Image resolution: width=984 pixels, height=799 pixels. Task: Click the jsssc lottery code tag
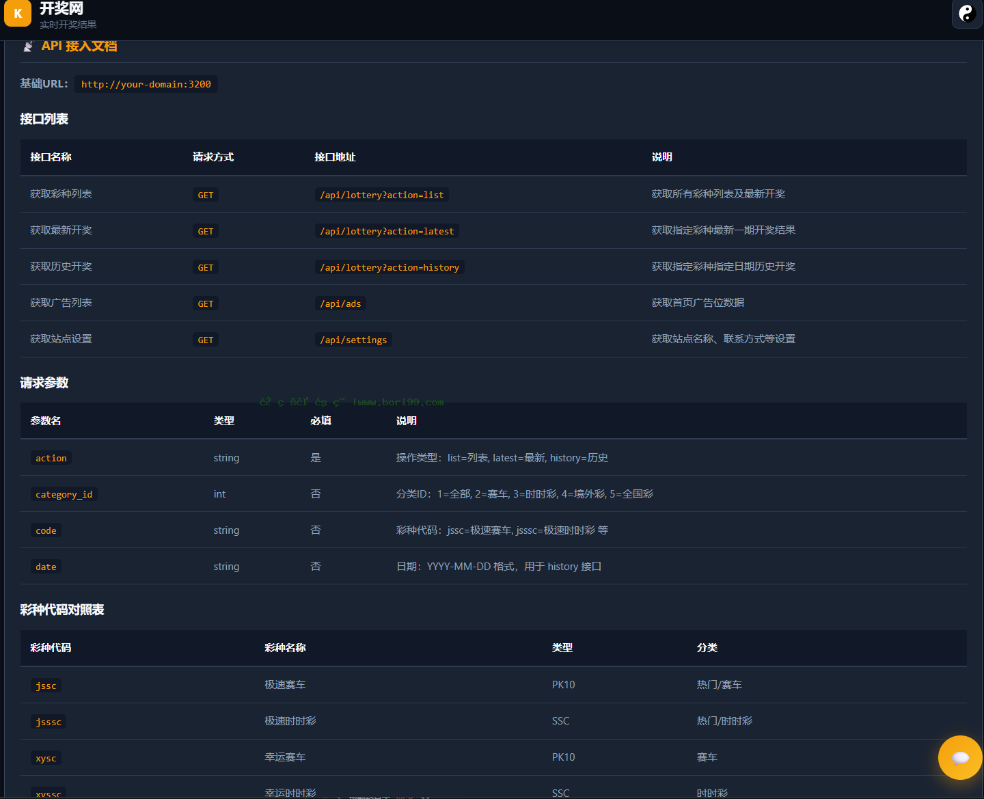point(49,722)
